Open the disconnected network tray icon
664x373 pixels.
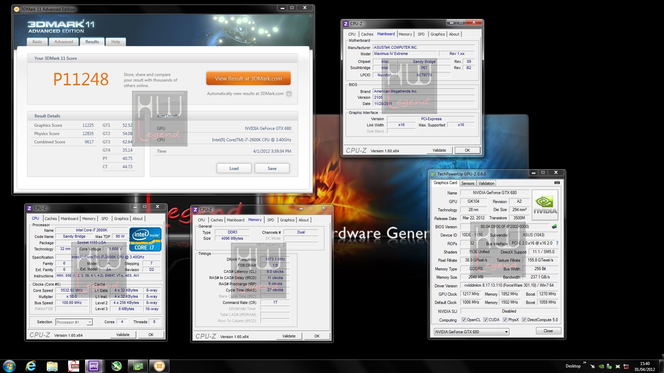click(626, 366)
